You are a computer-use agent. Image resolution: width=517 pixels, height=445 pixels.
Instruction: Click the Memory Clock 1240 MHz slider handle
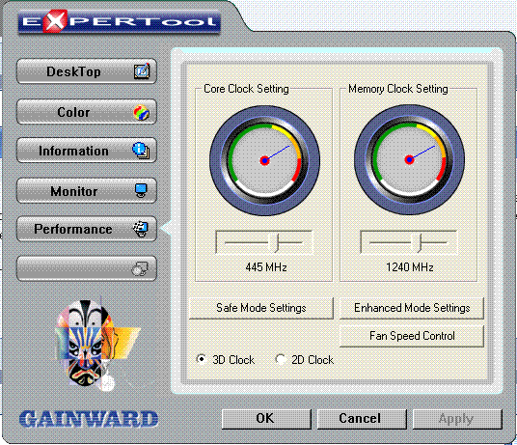[418, 243]
